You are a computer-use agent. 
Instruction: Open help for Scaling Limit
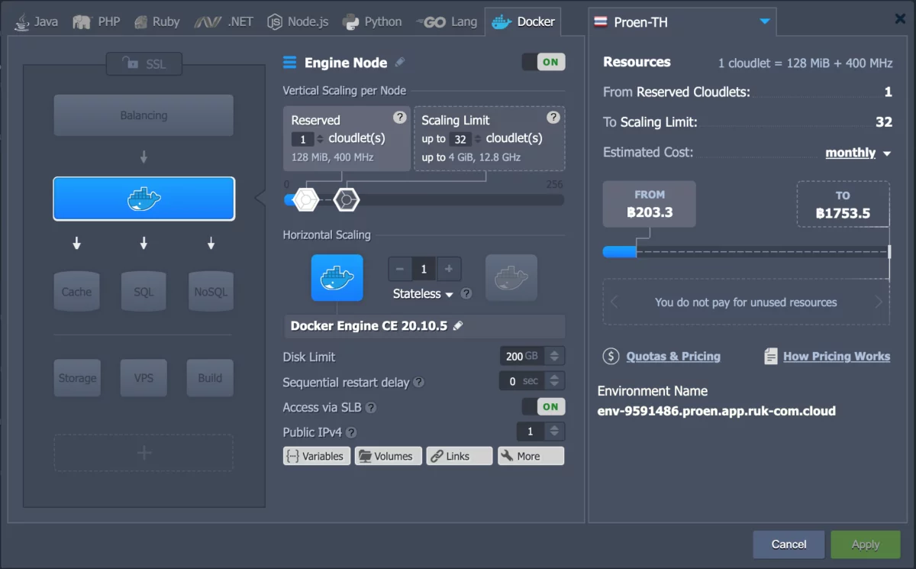pos(553,117)
